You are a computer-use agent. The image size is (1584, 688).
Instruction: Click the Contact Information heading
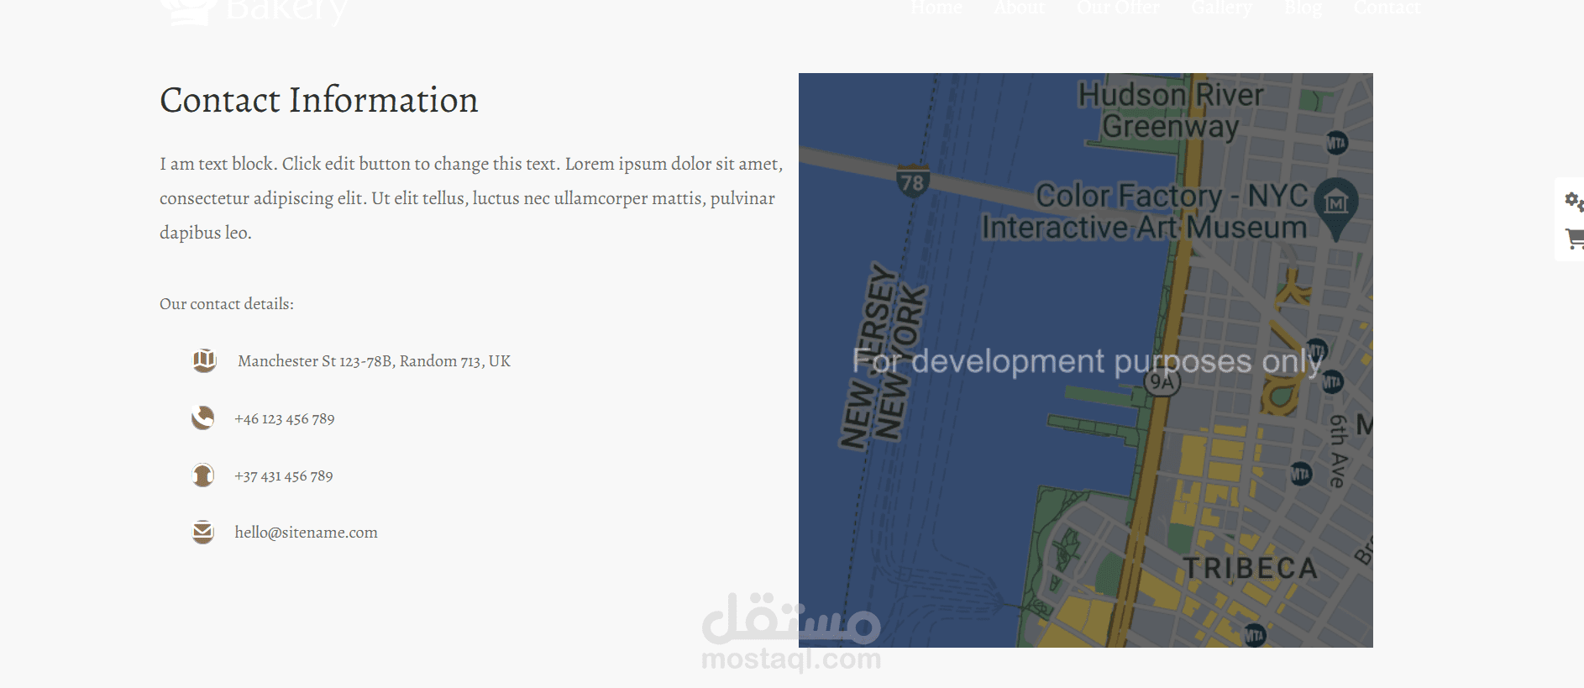[319, 100]
